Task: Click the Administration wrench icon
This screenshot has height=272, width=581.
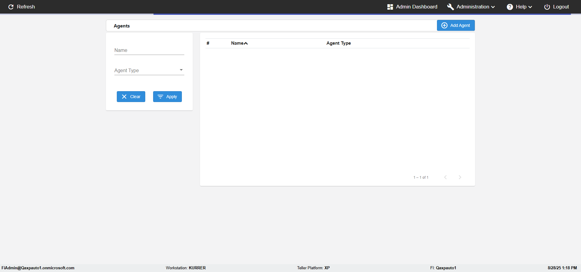Action: [x=451, y=7]
